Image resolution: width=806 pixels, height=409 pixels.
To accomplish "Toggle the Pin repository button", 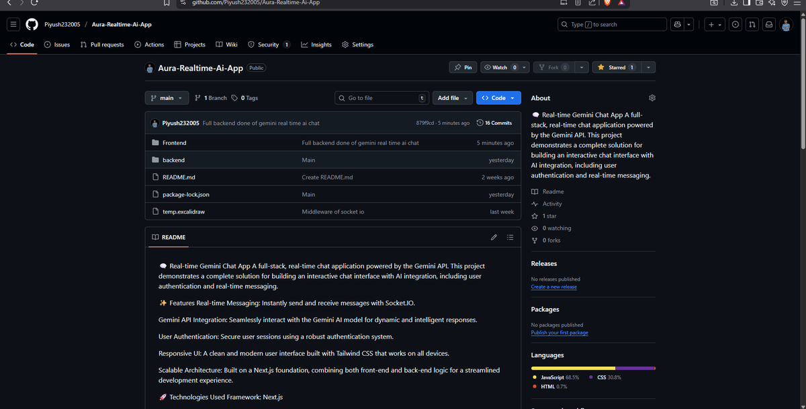I will click(x=463, y=67).
